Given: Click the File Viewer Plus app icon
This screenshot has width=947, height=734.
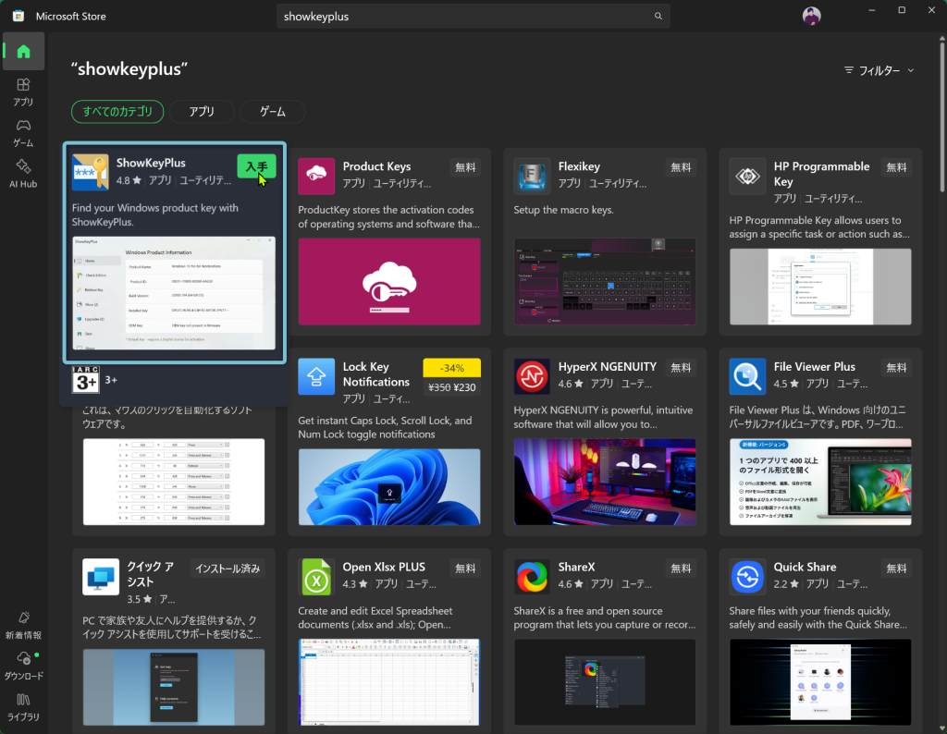Looking at the screenshot, I should (x=747, y=376).
